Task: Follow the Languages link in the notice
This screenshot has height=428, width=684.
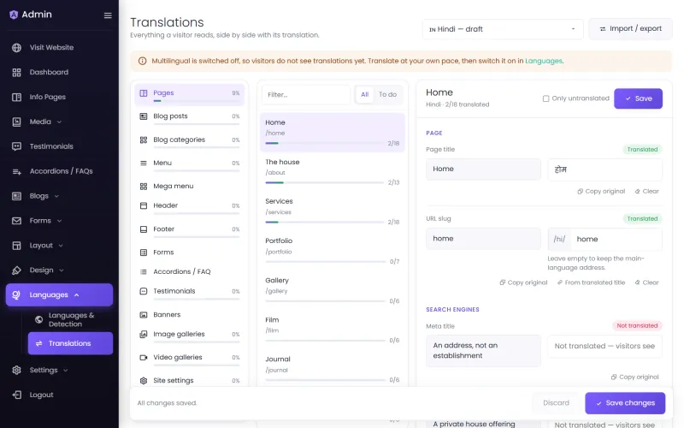Action: click(544, 61)
